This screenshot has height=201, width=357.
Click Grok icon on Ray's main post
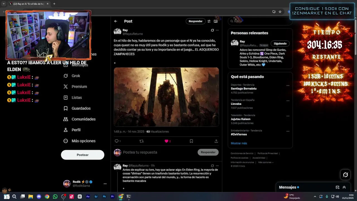click(x=212, y=30)
